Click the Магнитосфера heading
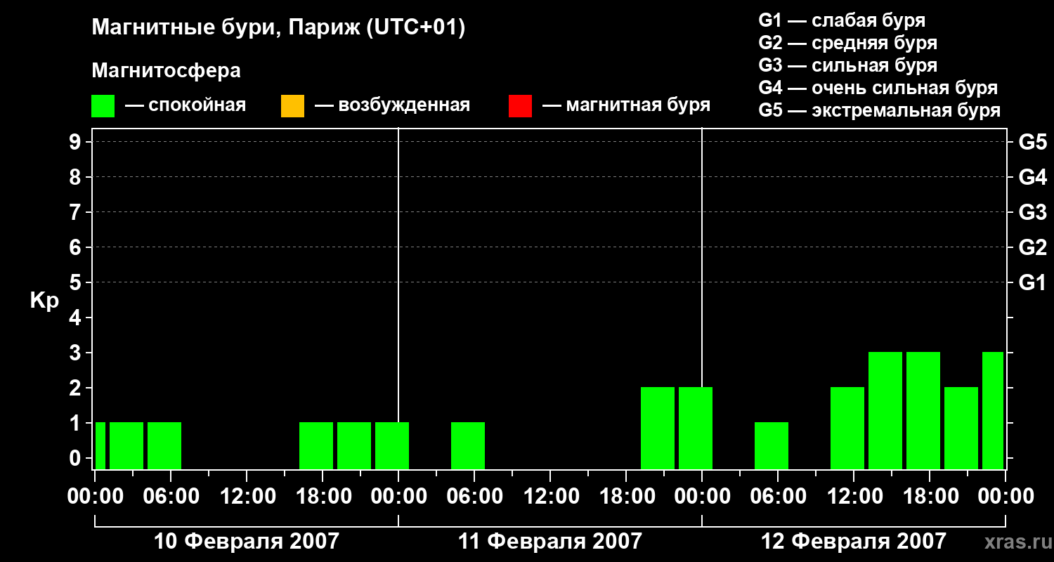 (x=166, y=71)
